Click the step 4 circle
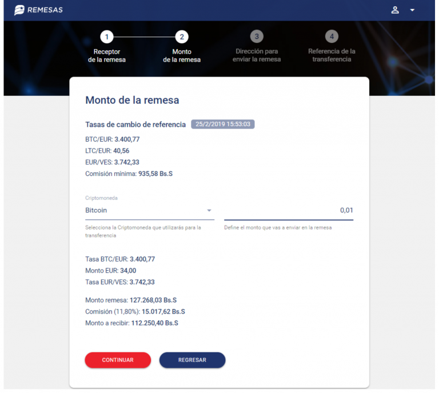 (332, 37)
